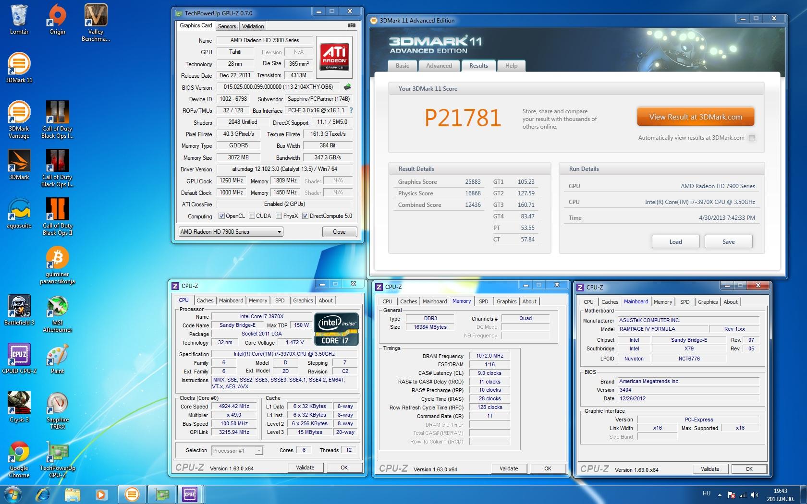Click the DRAM Frequency value 1072.0 MHz

(x=490, y=356)
